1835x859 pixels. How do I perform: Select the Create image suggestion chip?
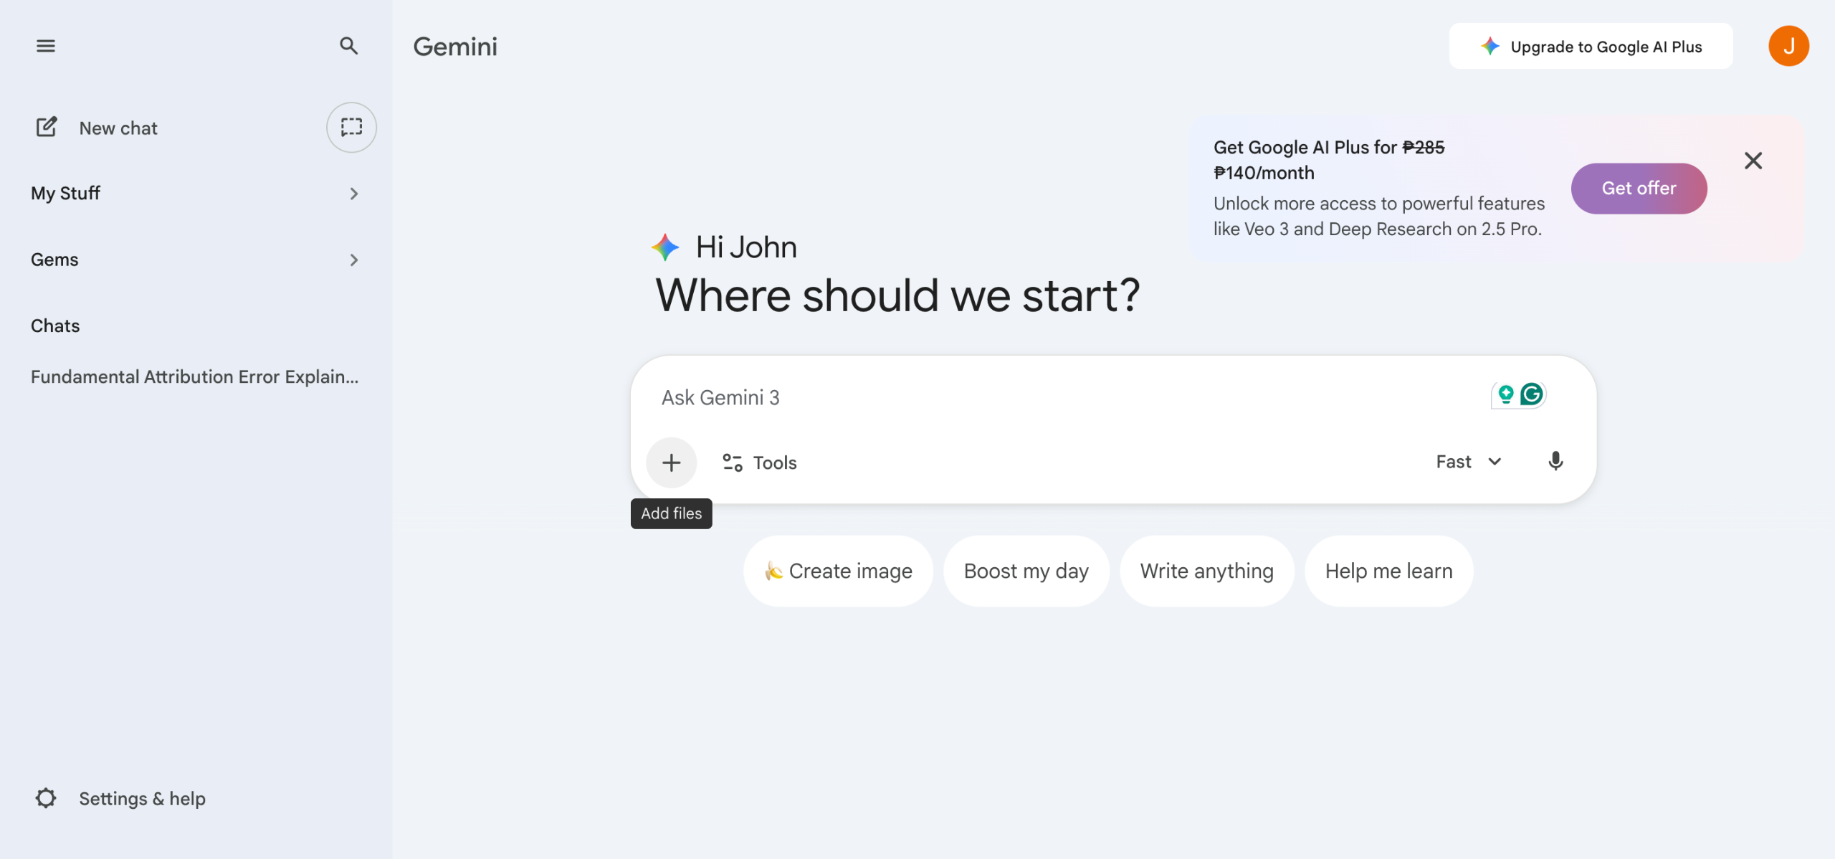(838, 571)
